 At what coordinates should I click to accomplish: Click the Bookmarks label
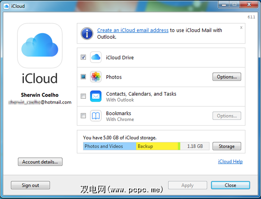click(118, 113)
